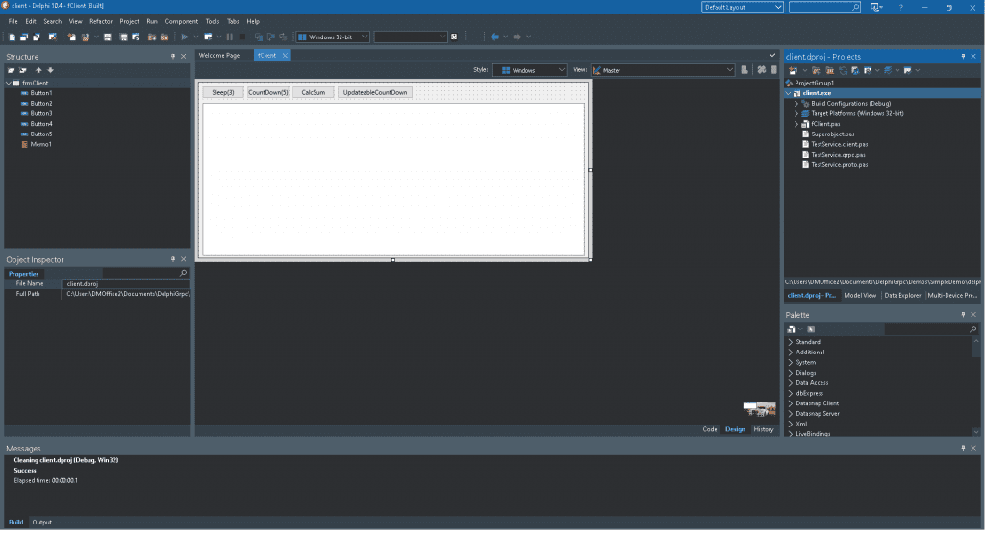Viewport: 985px width, 536px height.
Task: Pin the Projects panel
Action: click(x=963, y=57)
